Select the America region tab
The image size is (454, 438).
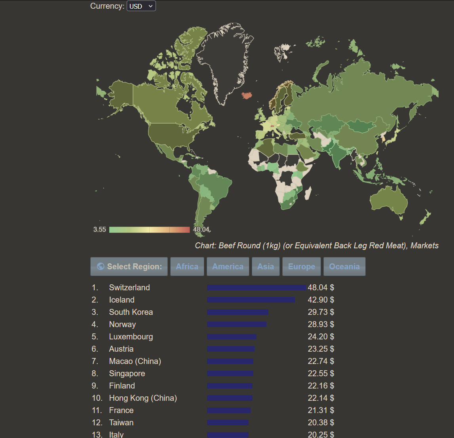[x=228, y=267]
